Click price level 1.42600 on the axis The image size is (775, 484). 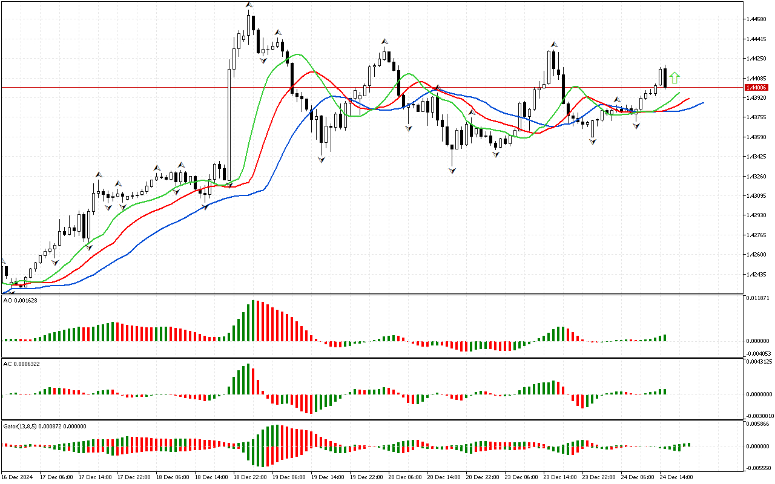click(x=757, y=255)
